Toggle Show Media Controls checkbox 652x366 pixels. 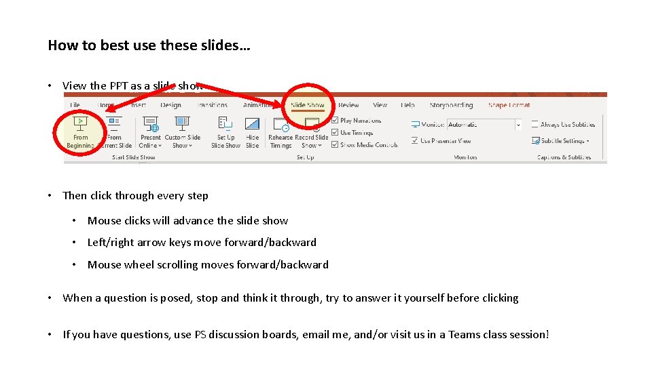[x=335, y=144]
